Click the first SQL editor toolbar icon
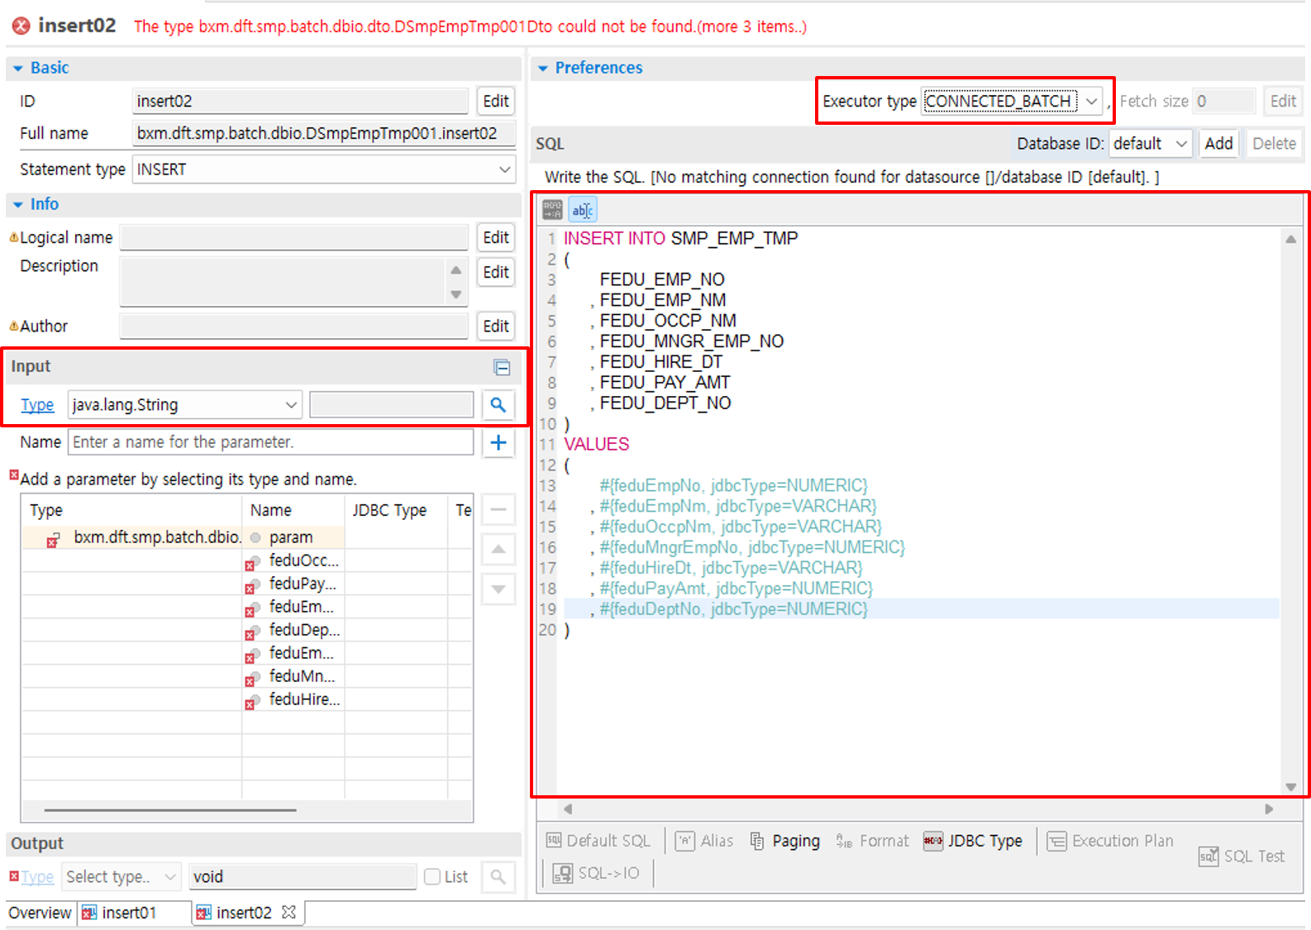The width and height of the screenshot is (1311, 930). click(x=552, y=210)
